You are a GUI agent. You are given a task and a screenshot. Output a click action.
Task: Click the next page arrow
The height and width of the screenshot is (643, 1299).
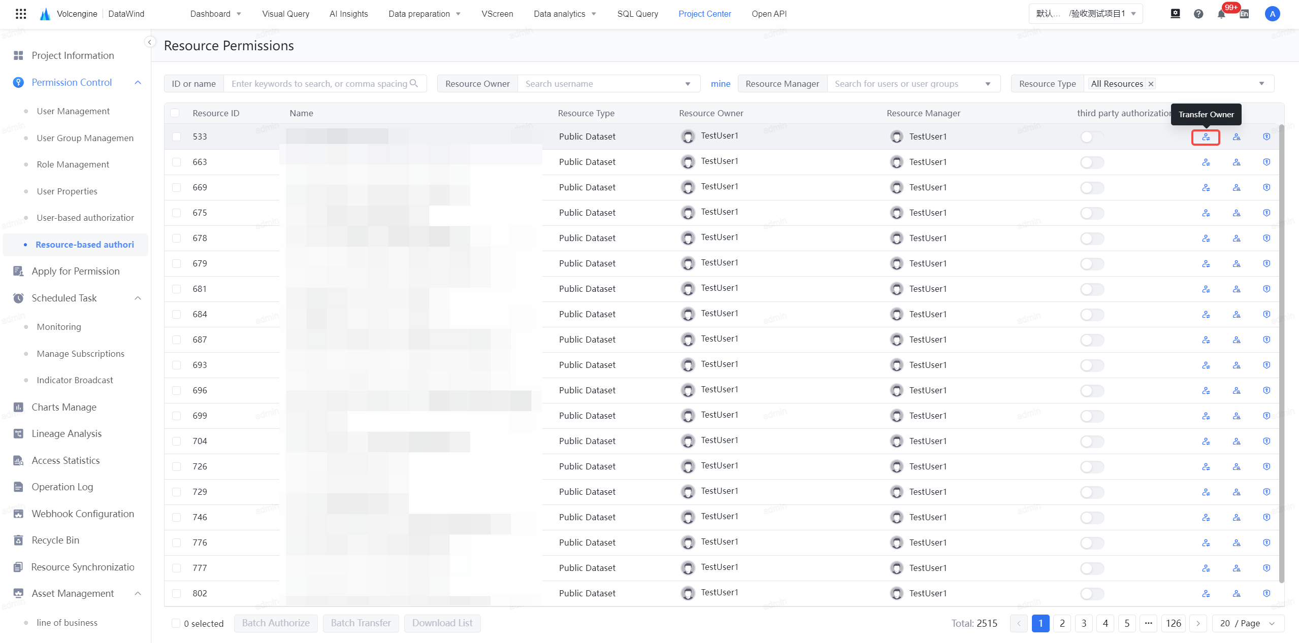coord(1198,623)
